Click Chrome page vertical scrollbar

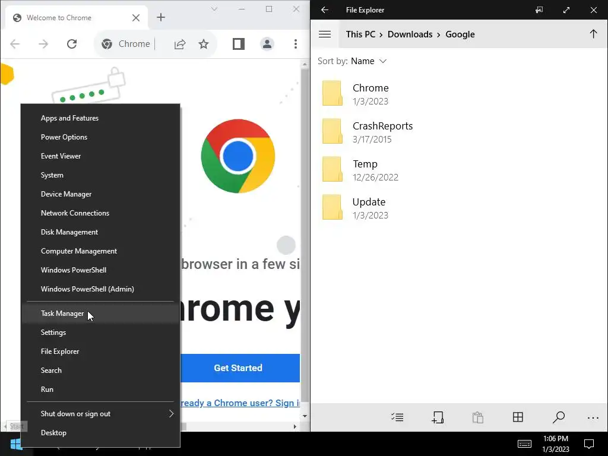[305, 236]
